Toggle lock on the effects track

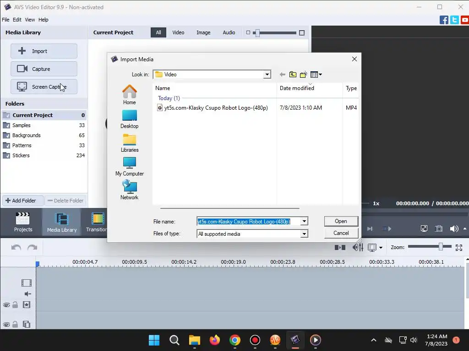click(15, 305)
